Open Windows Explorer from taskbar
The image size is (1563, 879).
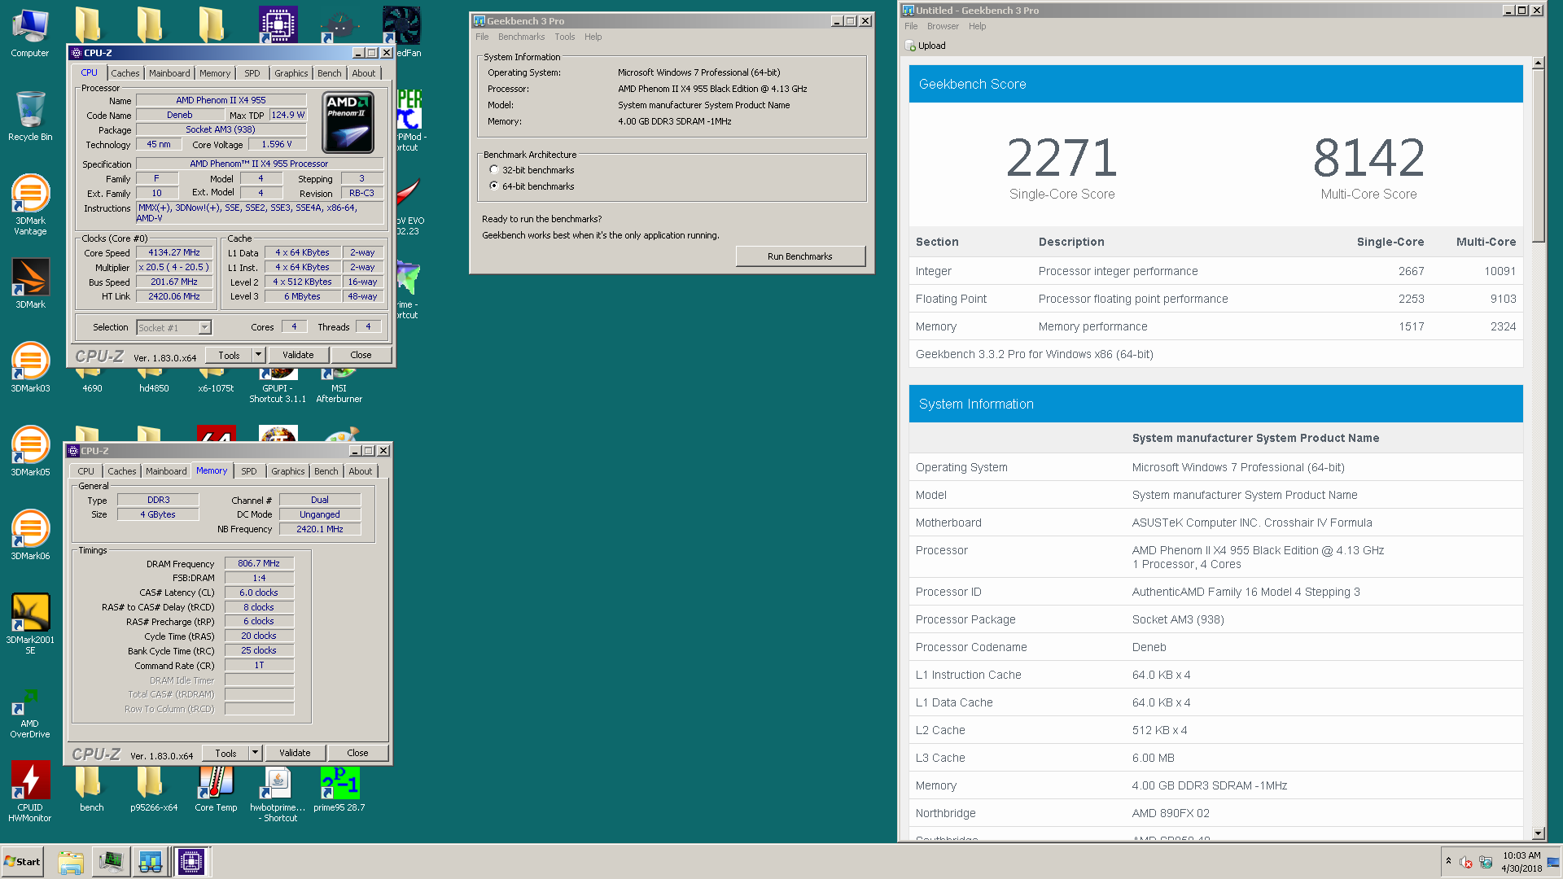coord(71,862)
